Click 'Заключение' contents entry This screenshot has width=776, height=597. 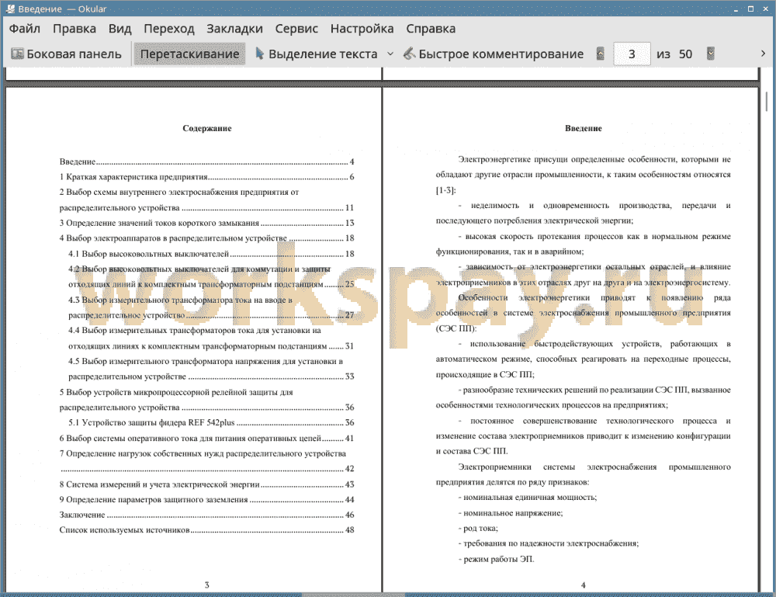click(x=207, y=515)
